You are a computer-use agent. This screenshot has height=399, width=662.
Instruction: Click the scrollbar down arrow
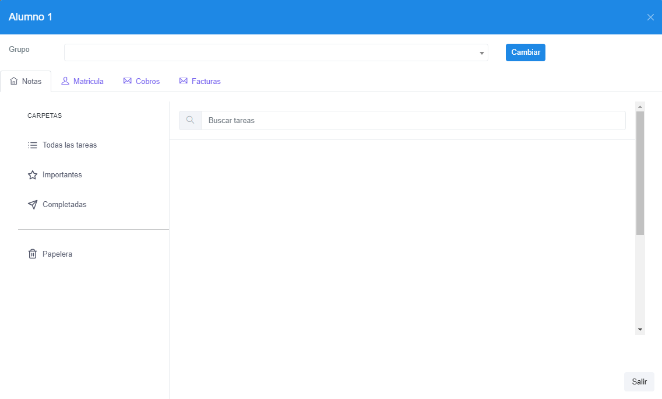[640, 330]
